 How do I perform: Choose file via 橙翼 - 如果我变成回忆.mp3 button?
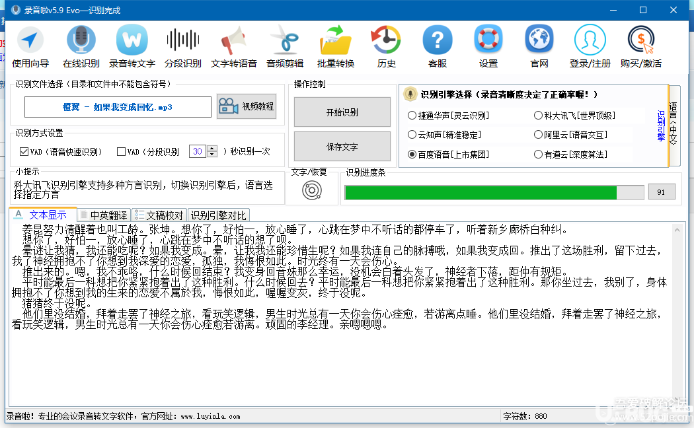pyautogui.click(x=118, y=107)
